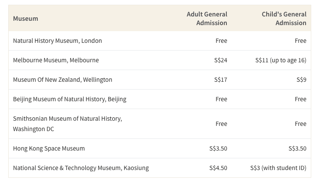Click Beijing Museum of Natural History entry
The width and height of the screenshot is (316, 183).
pyautogui.click(x=70, y=99)
